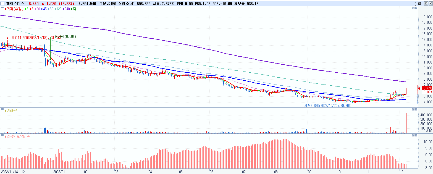Click the 배당락(0.00%) annotation
Screen dimensions: 433x174
(x=65, y=36)
